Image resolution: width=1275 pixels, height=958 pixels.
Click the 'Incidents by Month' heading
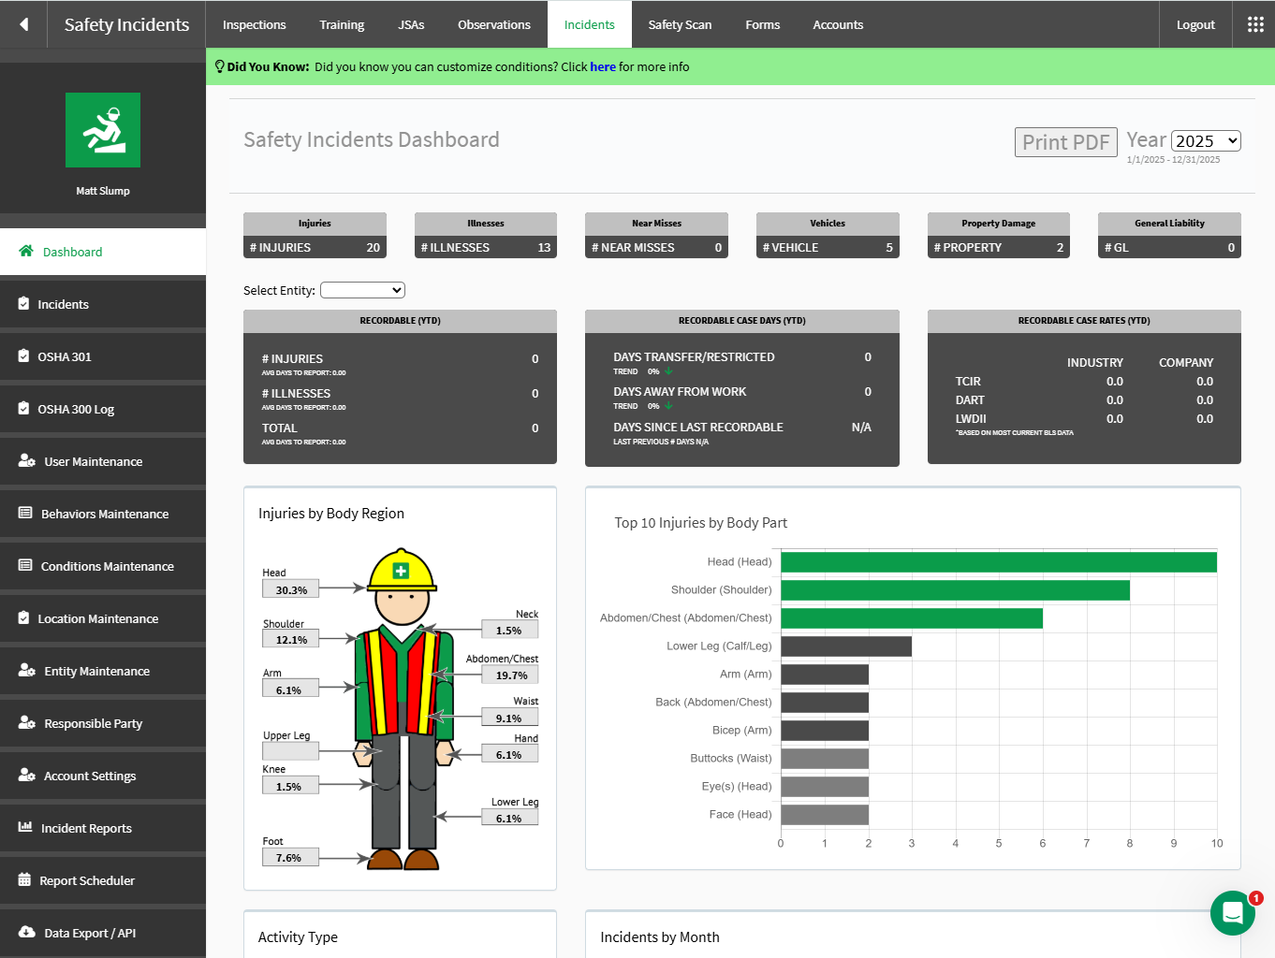click(660, 937)
